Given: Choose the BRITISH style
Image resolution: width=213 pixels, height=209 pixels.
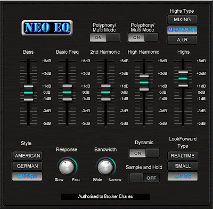Looking at the screenshot, I should [x=27, y=176].
